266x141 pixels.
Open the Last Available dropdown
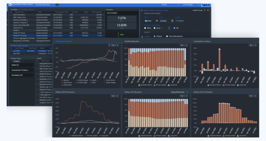[x=191, y=5]
